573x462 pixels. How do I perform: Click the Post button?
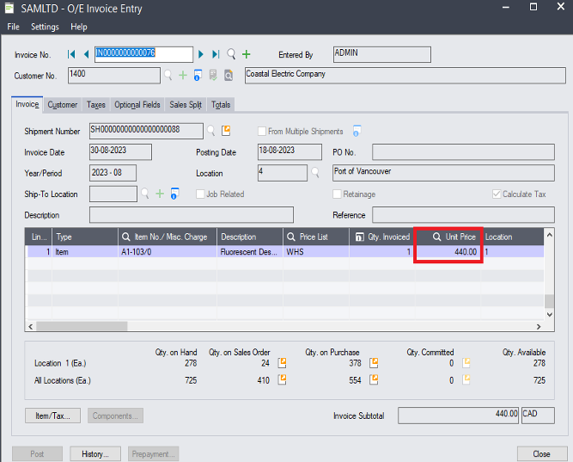(x=37, y=454)
